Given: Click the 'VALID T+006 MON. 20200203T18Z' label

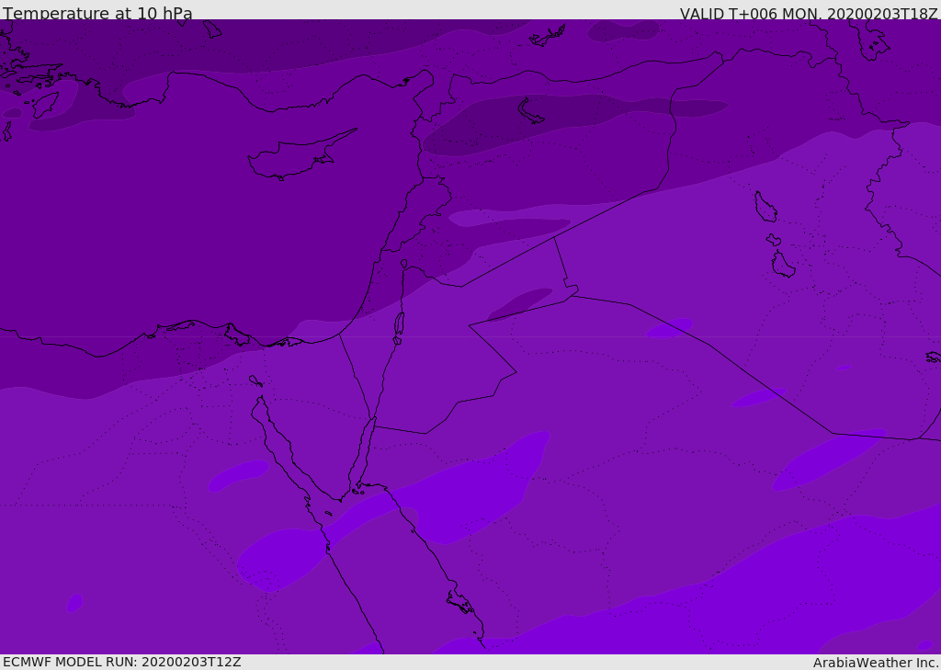Looking at the screenshot, I should (x=809, y=14).
